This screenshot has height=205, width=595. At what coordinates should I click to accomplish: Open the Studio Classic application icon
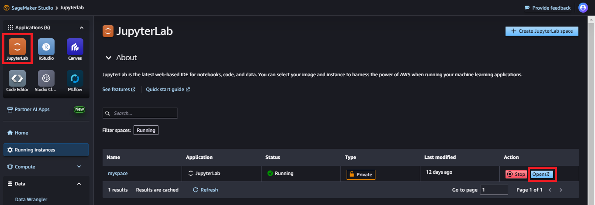tap(46, 78)
